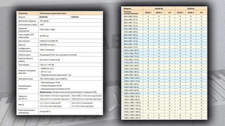225x126 pixels.
Task: Click the 'SDR 300 нит (тип.)' value
Action: click(47, 45)
